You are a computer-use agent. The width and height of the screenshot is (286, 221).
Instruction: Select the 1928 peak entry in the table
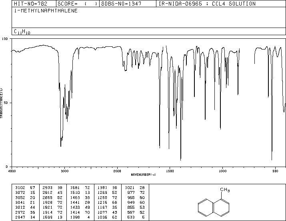pyautogui.click(x=52, y=202)
